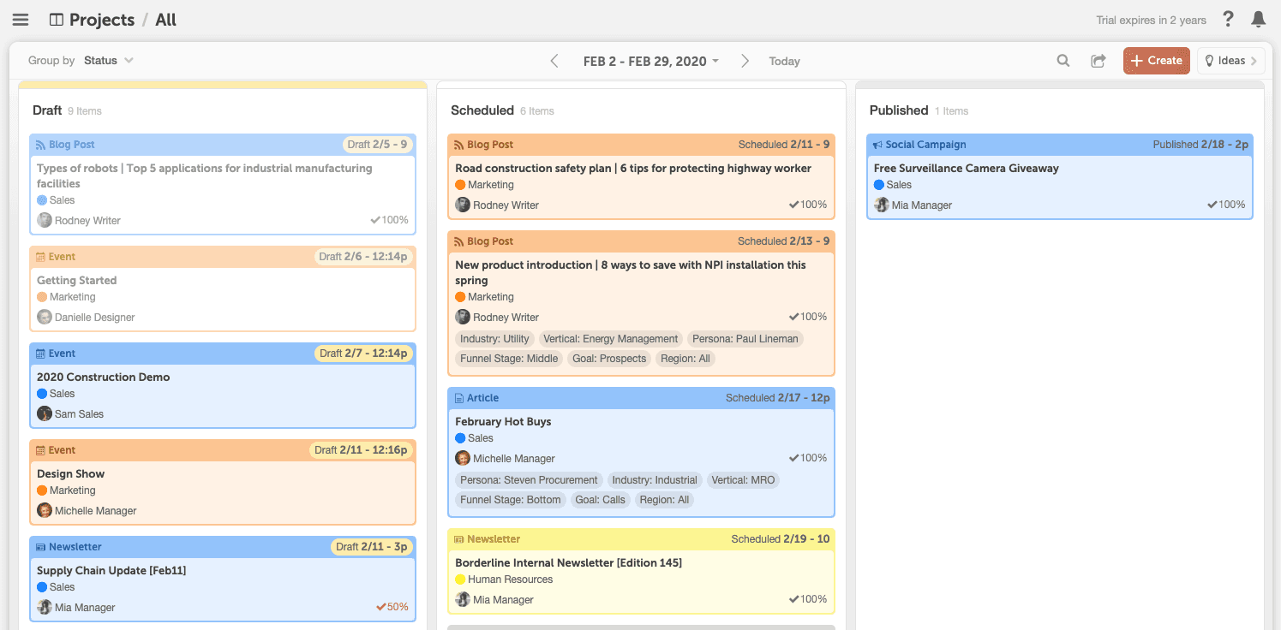Click the Draft 2/7 - 12:14p date badge

(363, 354)
